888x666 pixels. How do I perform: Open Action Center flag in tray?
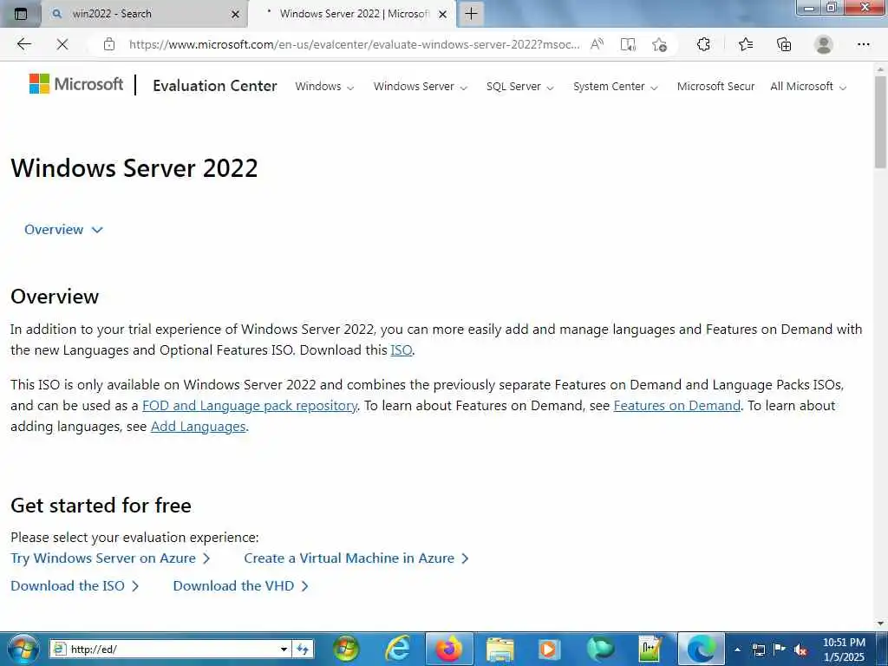(x=780, y=649)
